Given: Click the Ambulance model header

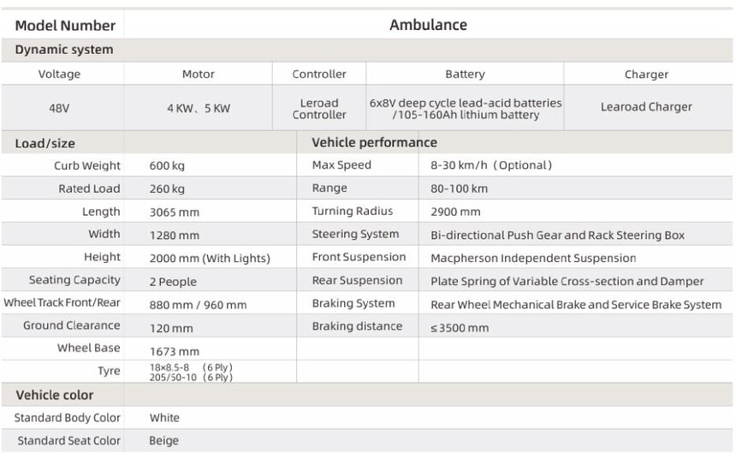Looking at the screenshot, I should [428, 25].
